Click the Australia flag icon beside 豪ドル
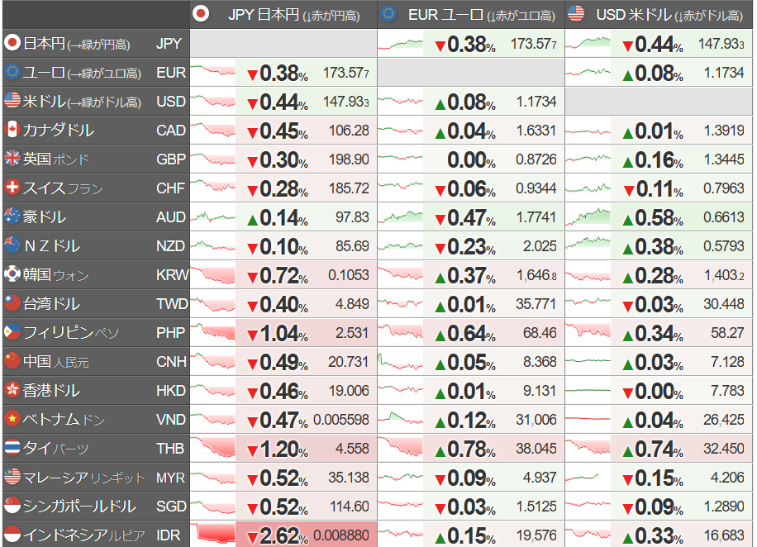 click(x=12, y=216)
